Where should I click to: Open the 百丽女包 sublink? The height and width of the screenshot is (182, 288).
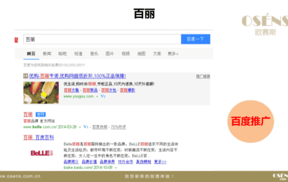click(109, 90)
